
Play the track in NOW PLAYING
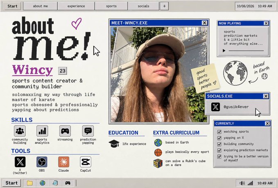[224, 51]
